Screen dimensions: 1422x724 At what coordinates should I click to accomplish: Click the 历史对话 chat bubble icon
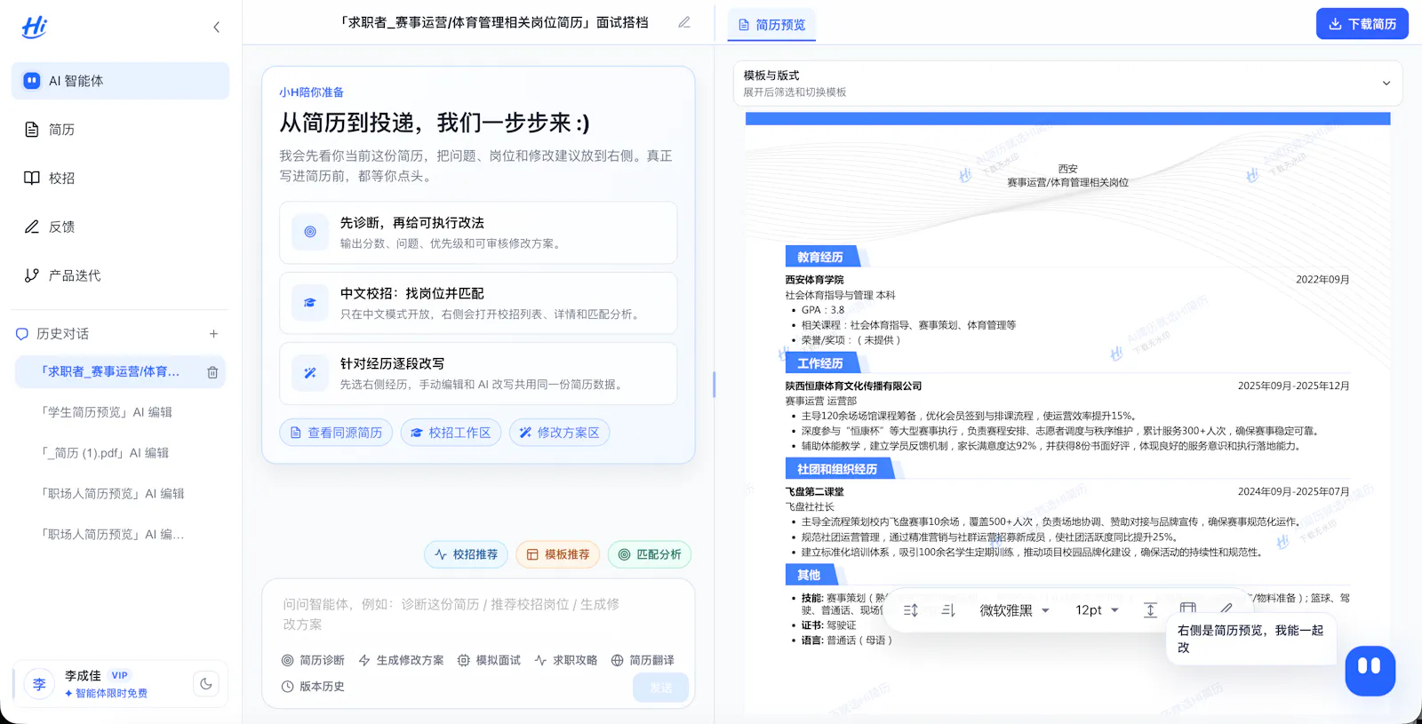(x=22, y=334)
